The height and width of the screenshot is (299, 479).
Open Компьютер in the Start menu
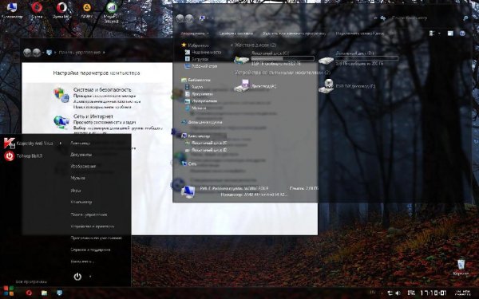[81, 202]
